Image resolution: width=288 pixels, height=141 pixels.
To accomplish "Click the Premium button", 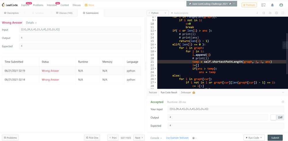I will [x=249, y=5].
